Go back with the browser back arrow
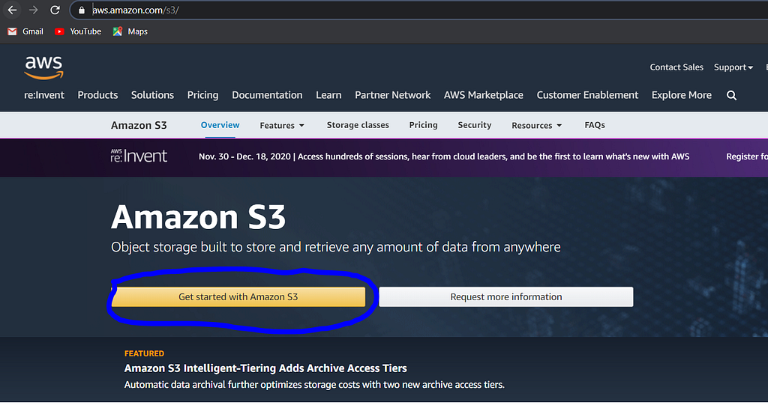This screenshot has height=414, width=768. (x=12, y=10)
